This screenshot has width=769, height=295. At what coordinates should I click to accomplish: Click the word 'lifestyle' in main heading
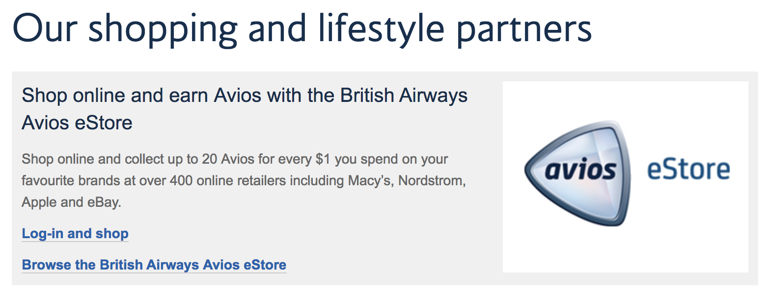(x=381, y=29)
